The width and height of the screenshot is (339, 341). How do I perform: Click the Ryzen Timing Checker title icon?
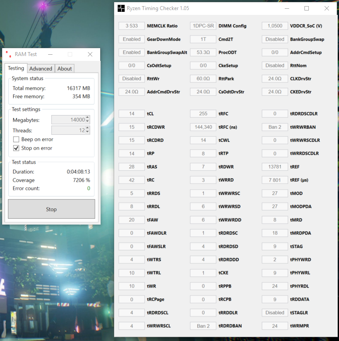tap(121, 8)
